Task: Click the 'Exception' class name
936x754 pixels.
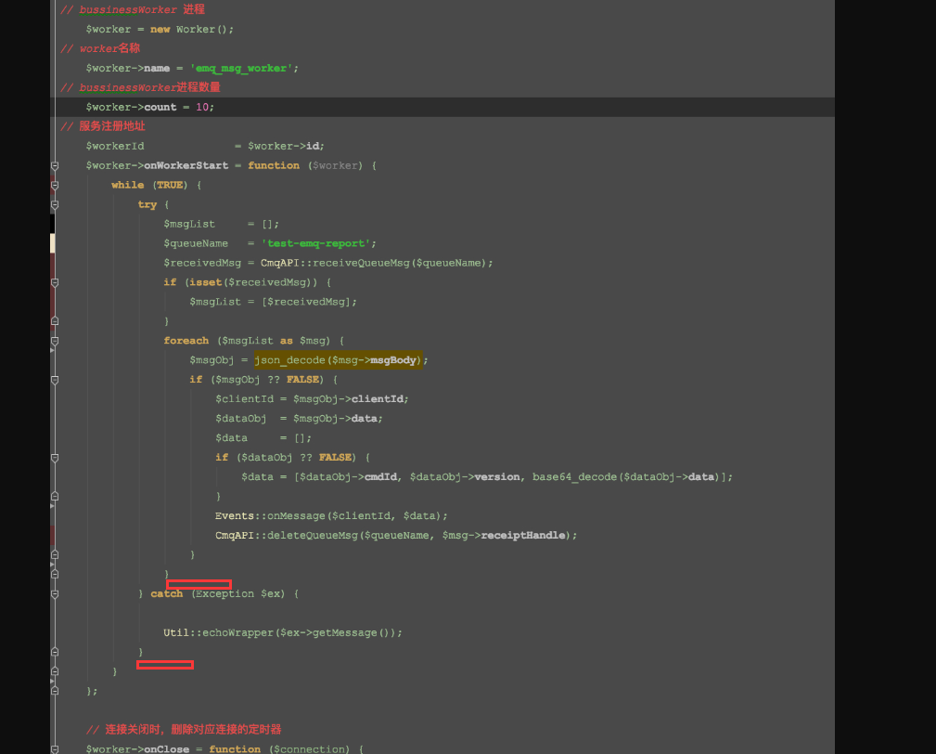Action: tap(224, 594)
